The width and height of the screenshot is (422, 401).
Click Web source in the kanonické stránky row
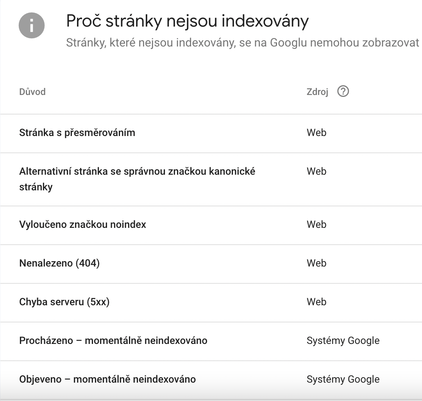[316, 172]
